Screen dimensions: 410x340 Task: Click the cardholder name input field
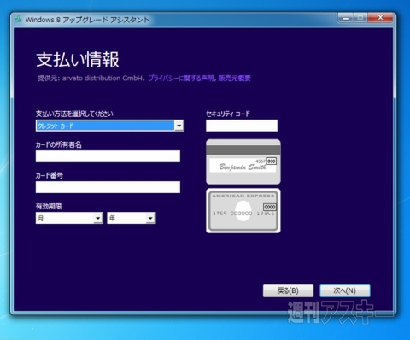point(108,156)
